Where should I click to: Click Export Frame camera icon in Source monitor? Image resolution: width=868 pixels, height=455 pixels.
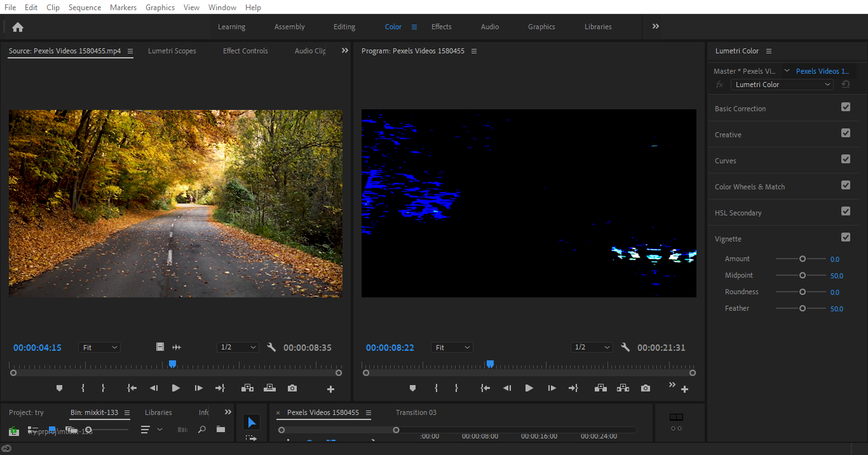coord(292,388)
